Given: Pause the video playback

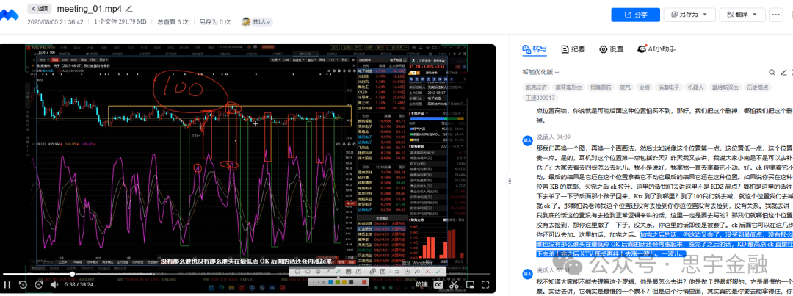Looking at the screenshot, I should pos(7,284).
